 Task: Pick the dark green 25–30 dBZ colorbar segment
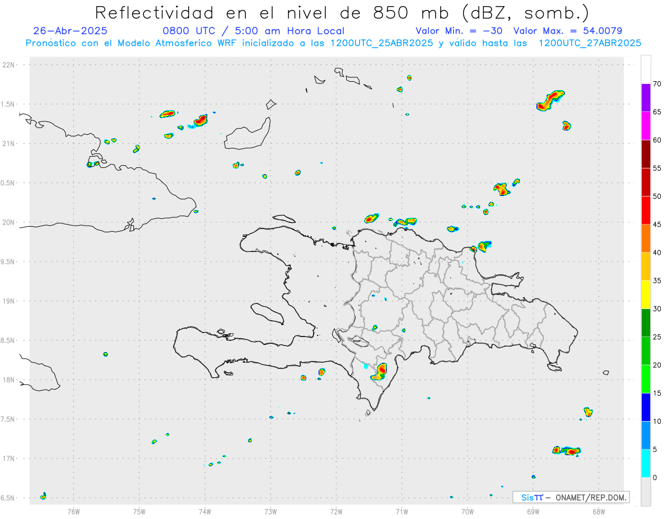(x=646, y=323)
